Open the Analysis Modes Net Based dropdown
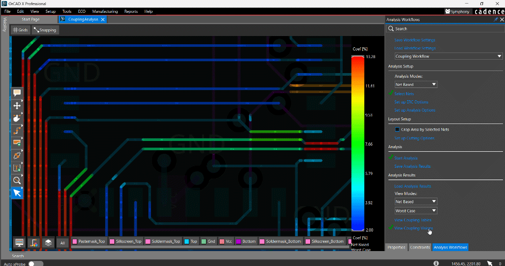Viewport: 505px width, 266px height. click(416, 84)
